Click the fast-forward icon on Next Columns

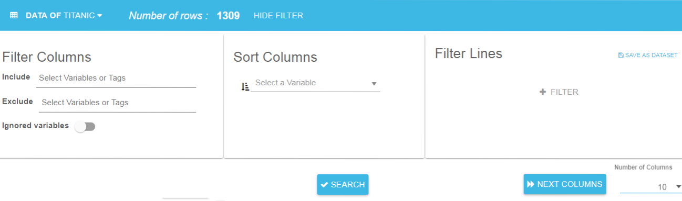[531, 184]
